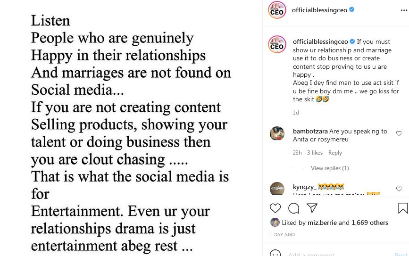Open kyngzy_'s profile avatar
The height and width of the screenshot is (256, 409).
[277, 188]
